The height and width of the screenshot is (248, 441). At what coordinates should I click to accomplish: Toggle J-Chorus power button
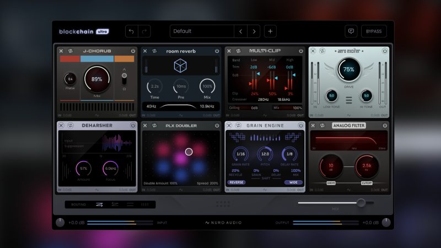coord(133,51)
